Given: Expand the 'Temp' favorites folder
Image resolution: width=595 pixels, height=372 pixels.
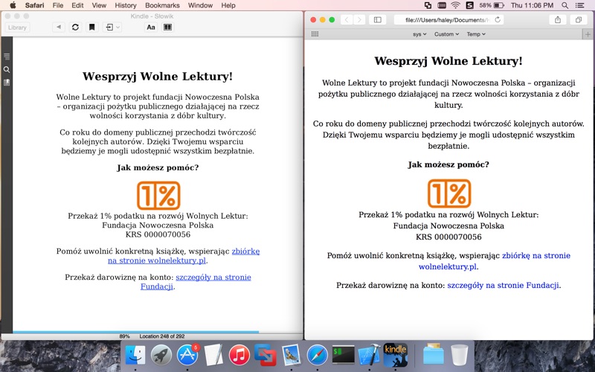Looking at the screenshot, I should click(476, 34).
